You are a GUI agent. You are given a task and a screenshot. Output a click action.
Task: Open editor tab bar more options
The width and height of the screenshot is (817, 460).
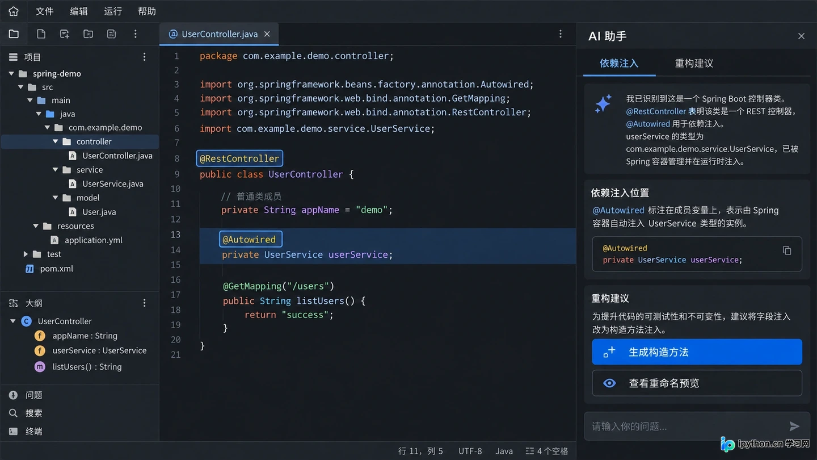tap(561, 34)
